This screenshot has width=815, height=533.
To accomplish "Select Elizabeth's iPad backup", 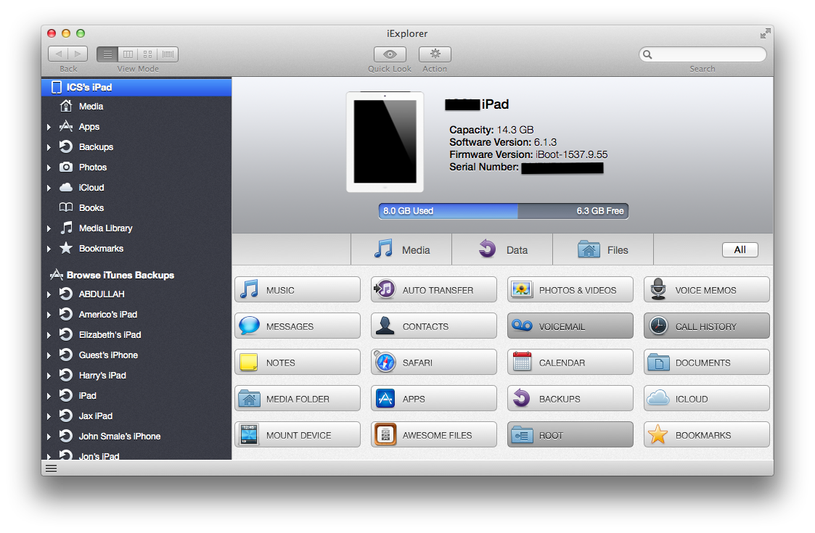I will point(136,334).
